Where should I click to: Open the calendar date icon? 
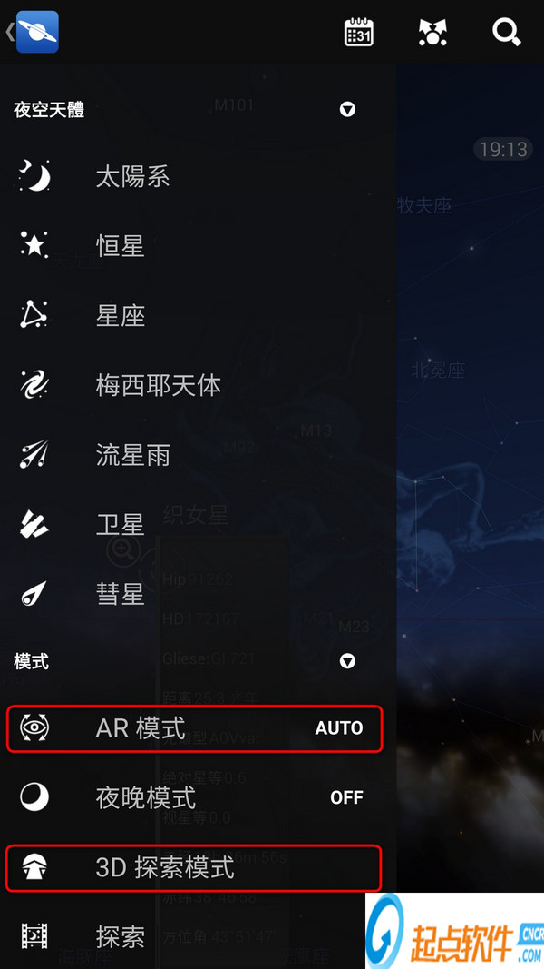click(x=358, y=32)
